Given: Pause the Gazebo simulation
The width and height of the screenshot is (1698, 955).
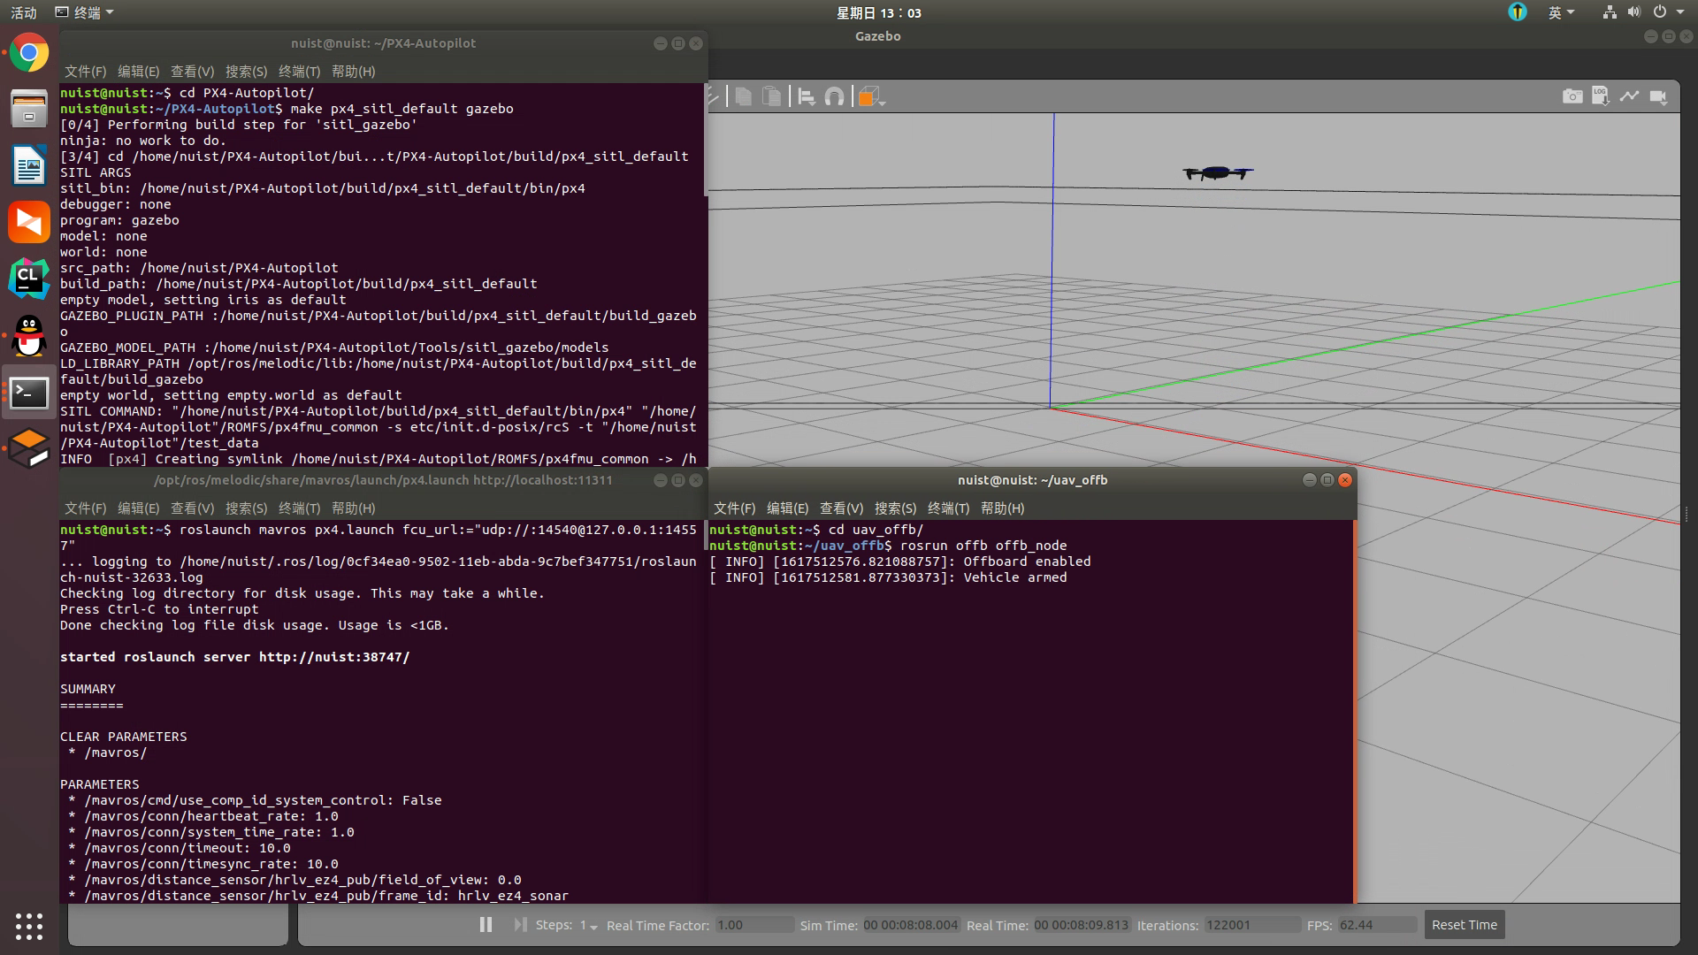Looking at the screenshot, I should point(486,924).
